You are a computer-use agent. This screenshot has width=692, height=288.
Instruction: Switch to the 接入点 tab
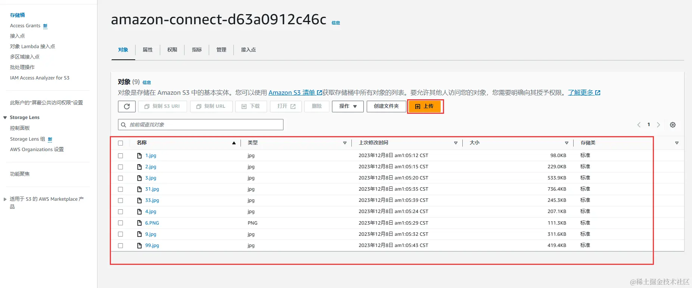[248, 50]
